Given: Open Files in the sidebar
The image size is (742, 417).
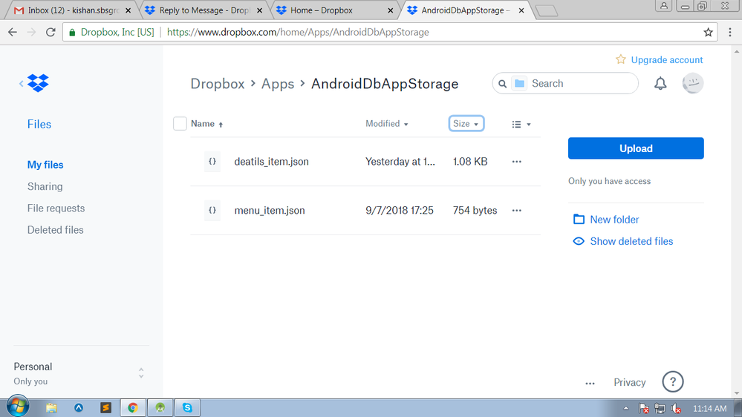Looking at the screenshot, I should [x=39, y=125].
